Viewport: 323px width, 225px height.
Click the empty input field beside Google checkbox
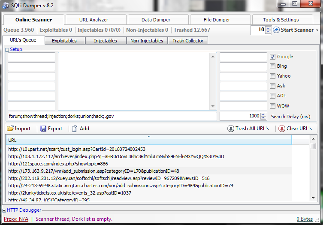pyautogui.click(x=243, y=57)
